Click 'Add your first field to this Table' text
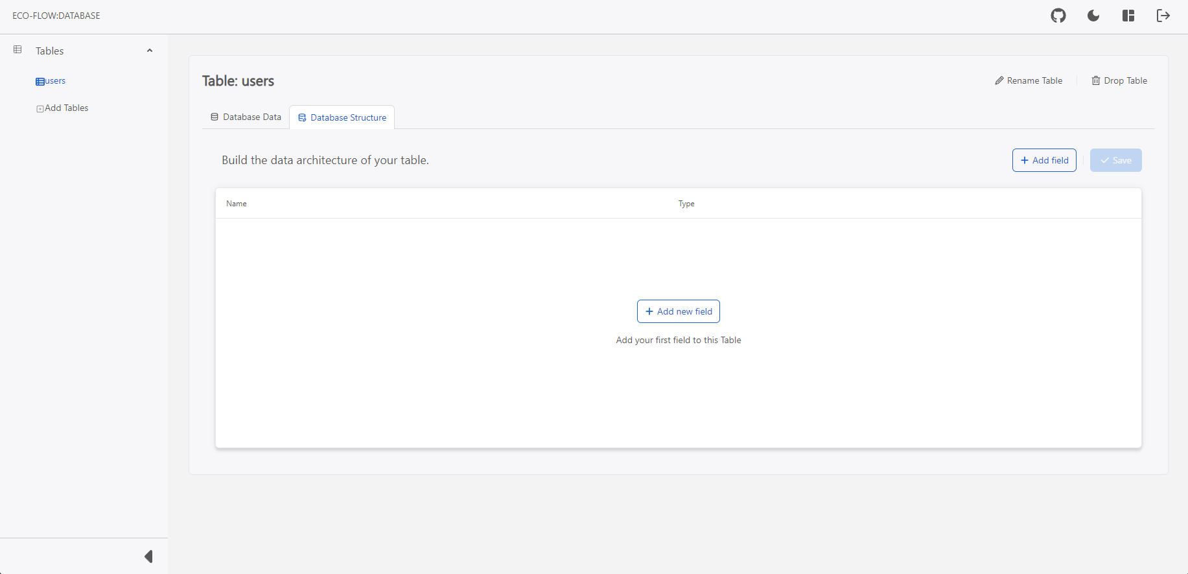Screen dimensions: 1188x574 [x=679, y=340]
